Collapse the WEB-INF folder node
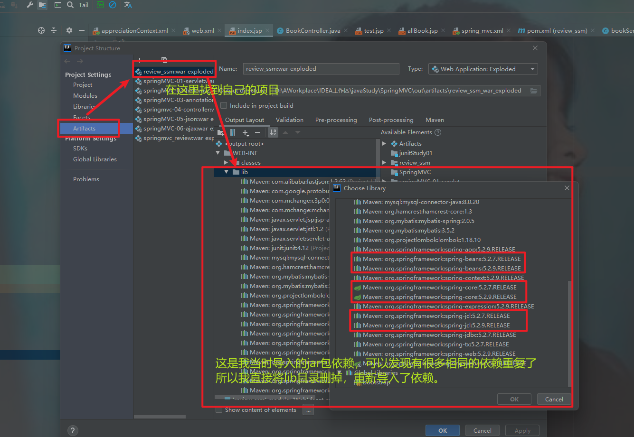This screenshot has width=634, height=437. [x=218, y=153]
